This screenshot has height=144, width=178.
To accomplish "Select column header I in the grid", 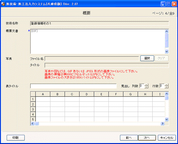I will (x=159, y=94).
